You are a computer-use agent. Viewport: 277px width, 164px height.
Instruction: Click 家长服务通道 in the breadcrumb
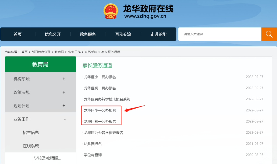coord(111,52)
